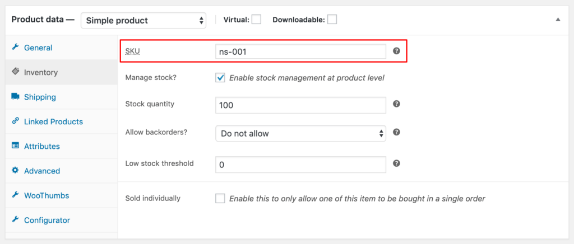Open the Allow backorders dropdown
The height and width of the screenshot is (244, 574).
300,133
